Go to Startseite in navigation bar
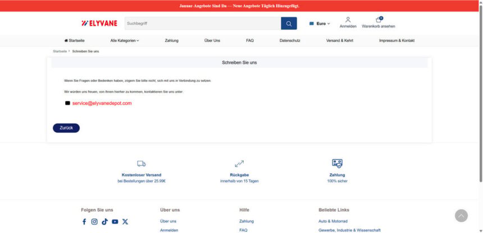The height and width of the screenshot is (233, 483). pyautogui.click(x=74, y=40)
